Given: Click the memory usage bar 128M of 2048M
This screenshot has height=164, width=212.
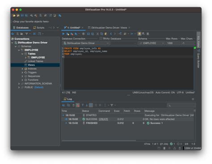Looking at the screenshot, I should pos(192,148).
